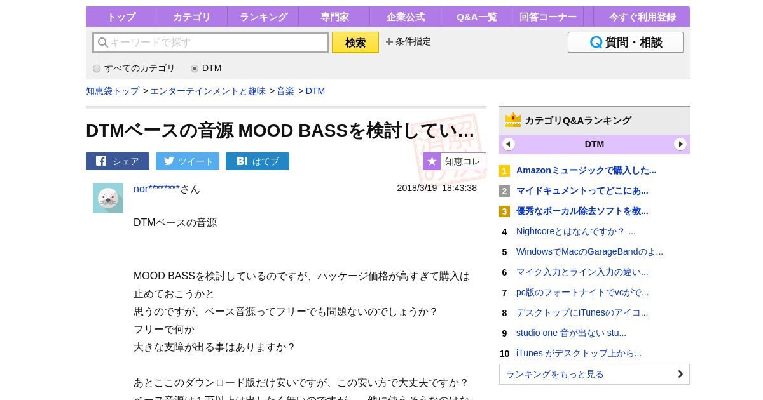
Task: Open rank 6 マイク入力とライン入力の違い link
Action: coord(582,272)
